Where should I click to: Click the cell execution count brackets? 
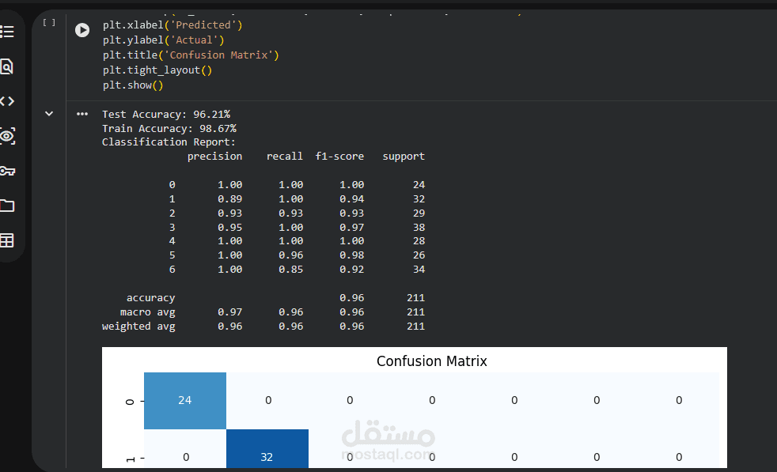click(x=49, y=22)
